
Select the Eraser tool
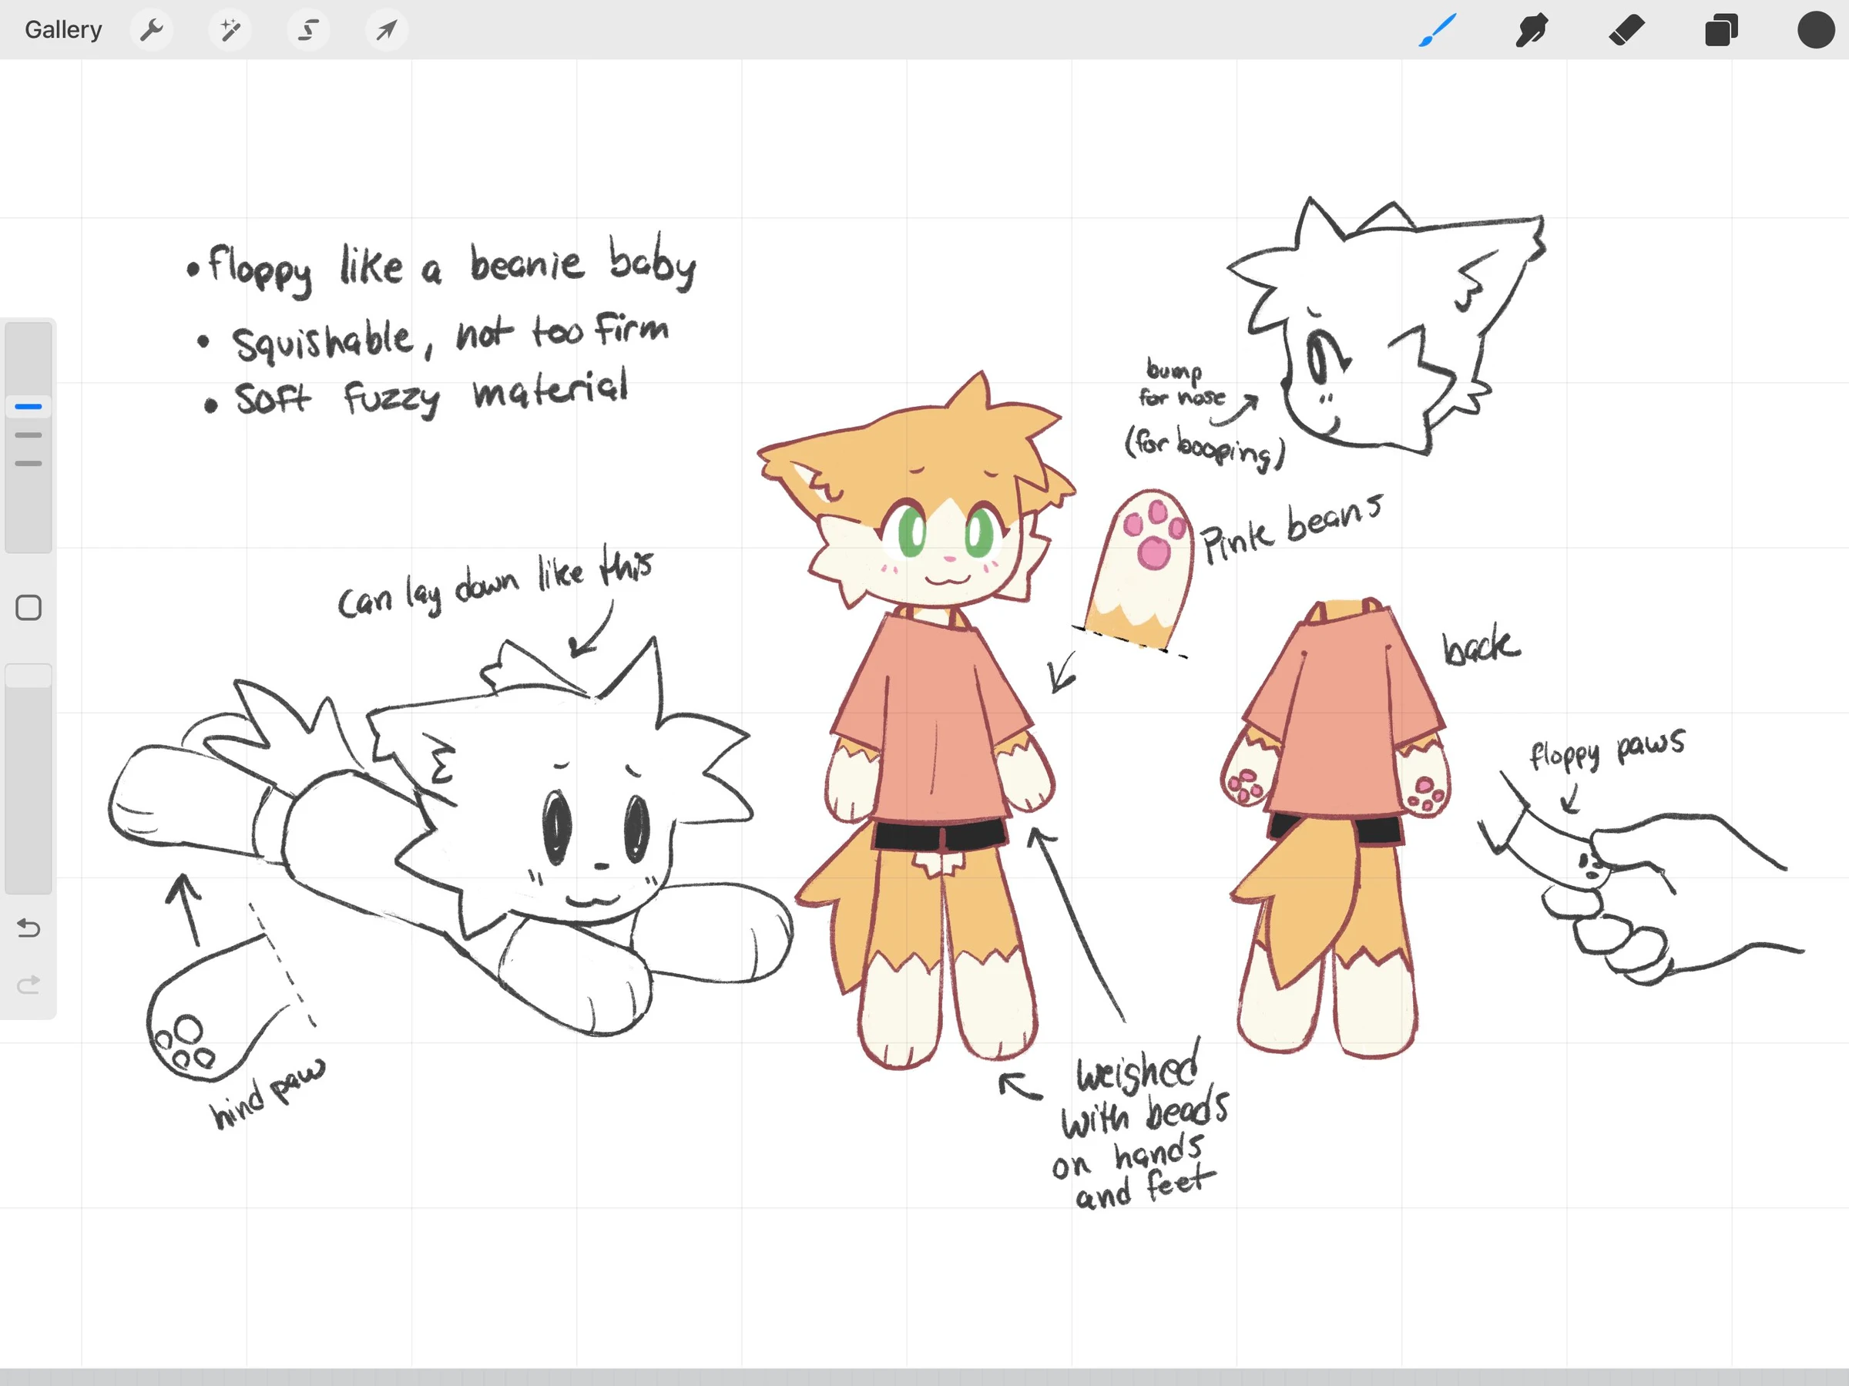[1626, 30]
